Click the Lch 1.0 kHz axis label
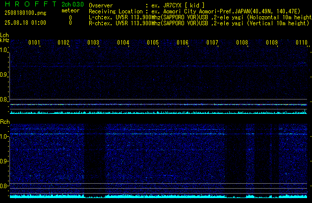Screen dimensions: 312x203 4,50
